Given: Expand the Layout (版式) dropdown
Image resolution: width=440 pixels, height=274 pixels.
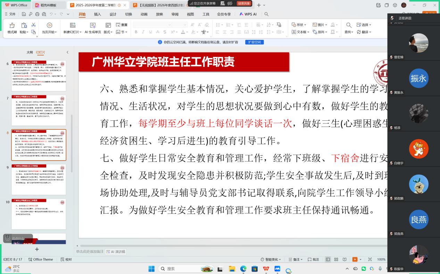Looking at the screenshot, I should [x=108, y=32].
